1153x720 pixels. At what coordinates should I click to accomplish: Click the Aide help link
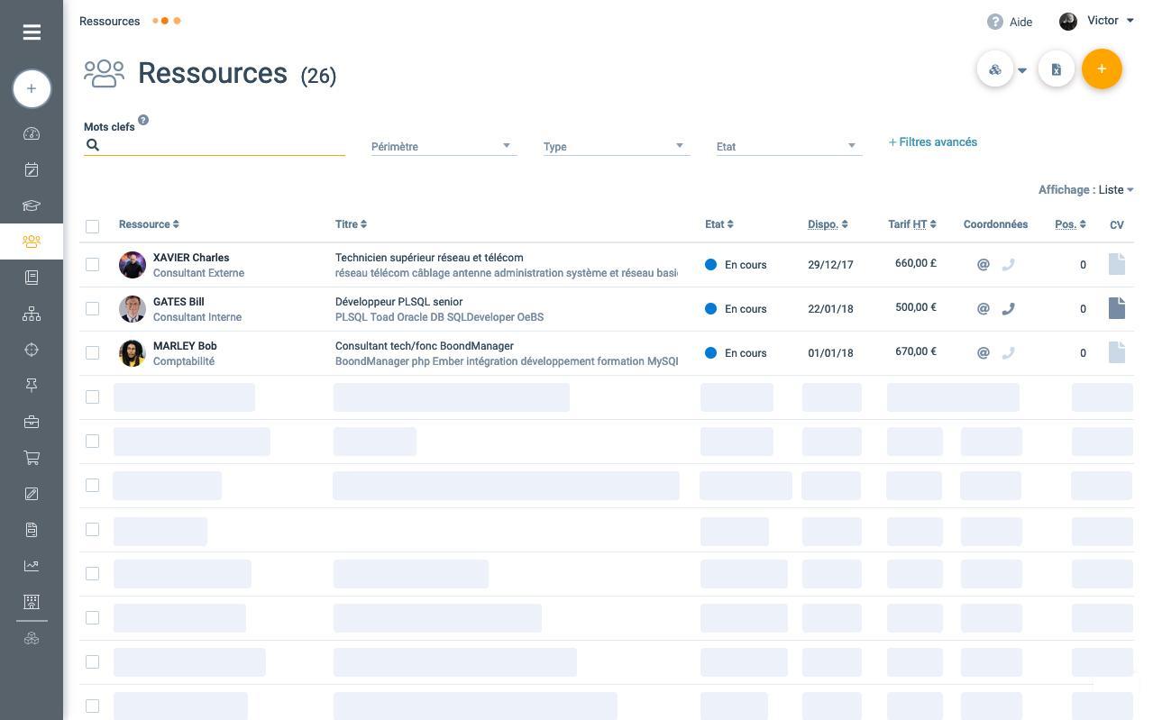pyautogui.click(x=1010, y=22)
